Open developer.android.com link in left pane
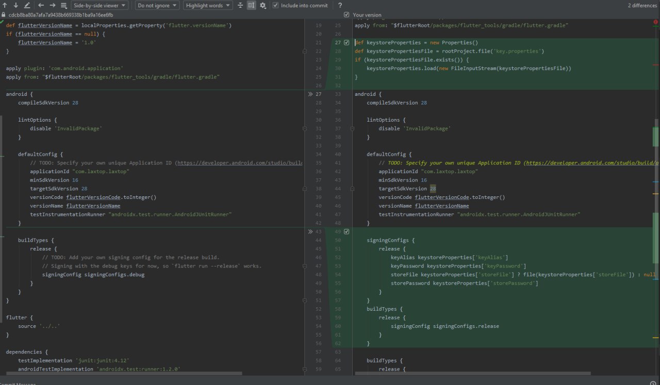 [x=239, y=163]
